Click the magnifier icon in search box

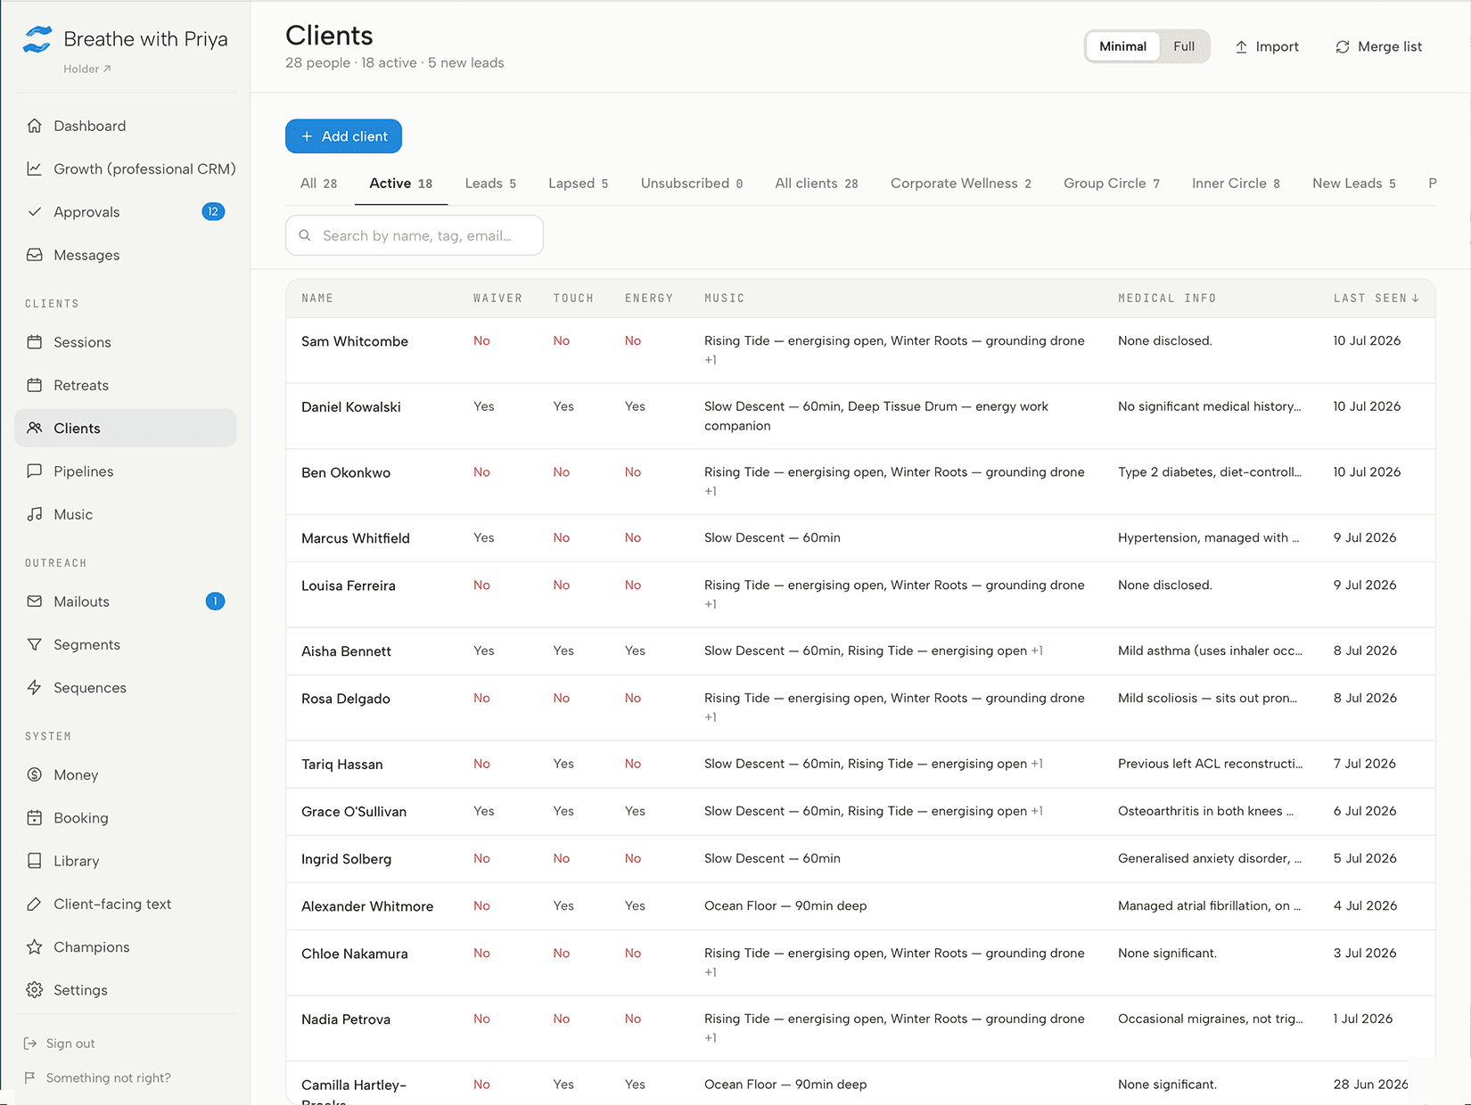tap(305, 235)
